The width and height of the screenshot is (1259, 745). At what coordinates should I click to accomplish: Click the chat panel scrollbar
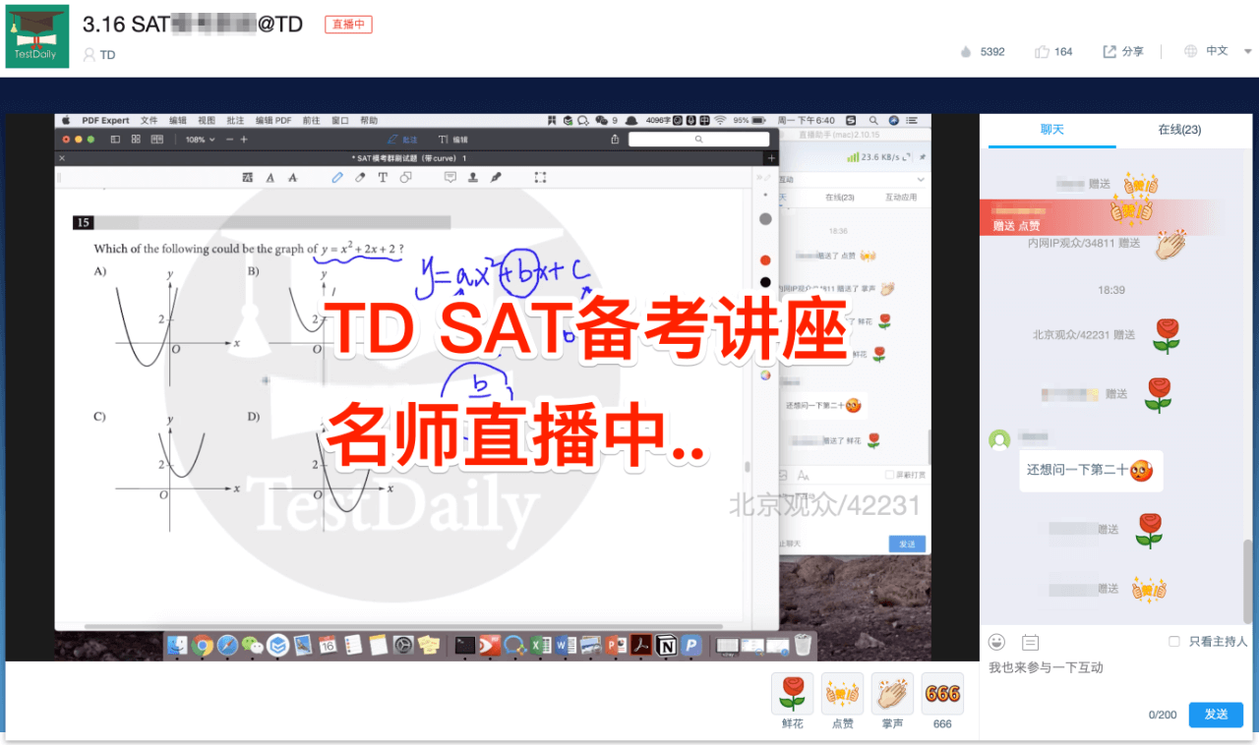click(1248, 580)
